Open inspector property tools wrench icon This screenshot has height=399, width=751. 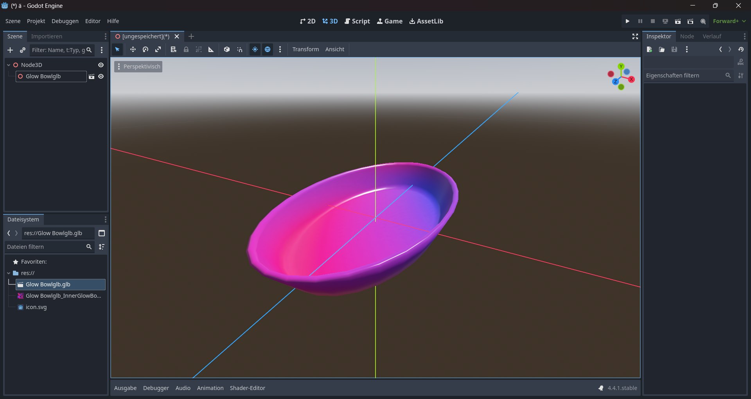pos(741,75)
